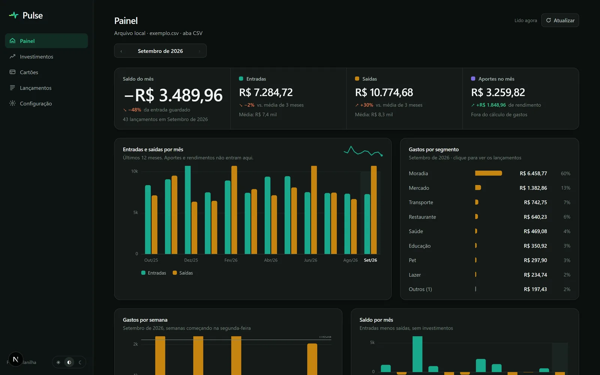
Task: Click the Dez/25 green Entradas bar
Action: click(x=188, y=210)
